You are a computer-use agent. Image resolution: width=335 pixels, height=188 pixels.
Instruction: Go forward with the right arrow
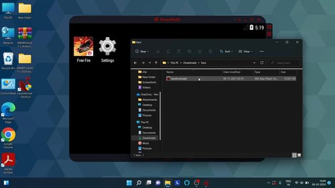pyautogui.click(x=143, y=63)
